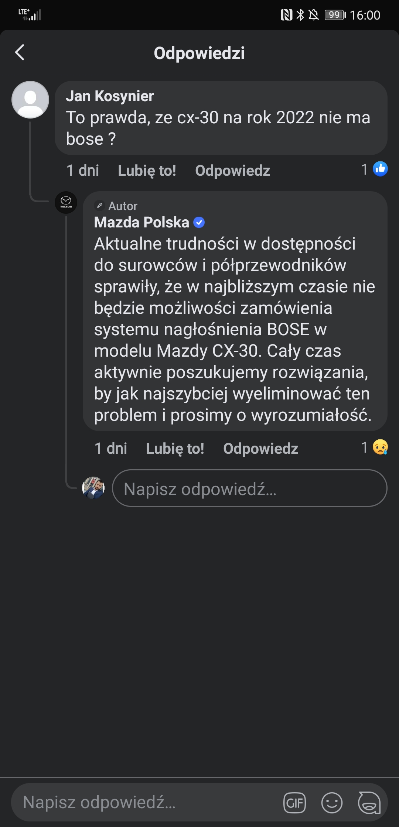Reply to Mazda Polska's comment

click(260, 449)
